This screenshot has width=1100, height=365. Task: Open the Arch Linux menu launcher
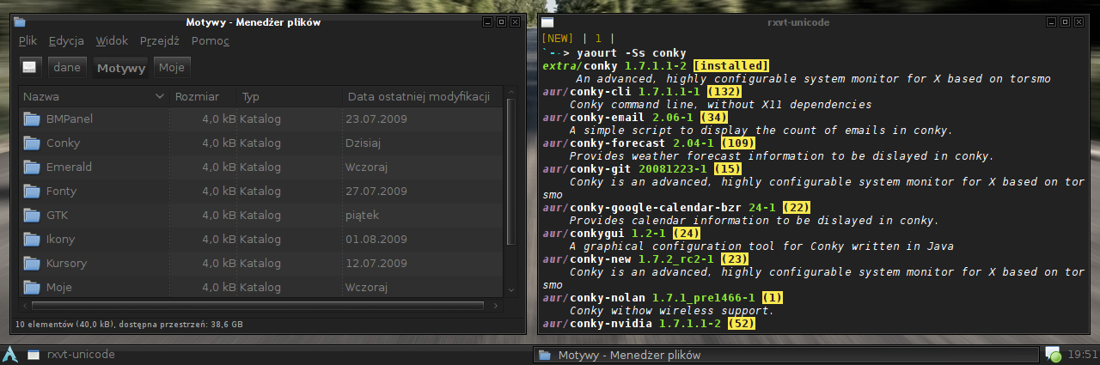[x=10, y=354]
